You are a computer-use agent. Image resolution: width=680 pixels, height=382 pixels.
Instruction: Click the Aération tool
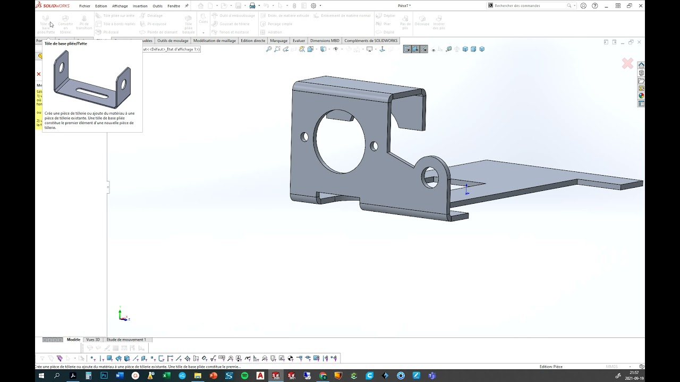tap(271, 32)
